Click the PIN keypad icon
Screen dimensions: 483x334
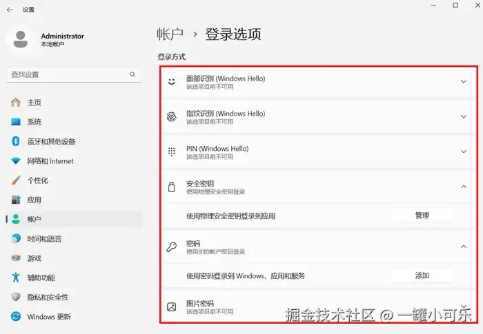click(172, 152)
